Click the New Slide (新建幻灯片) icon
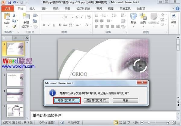181x126 pixels. pos(27,16)
